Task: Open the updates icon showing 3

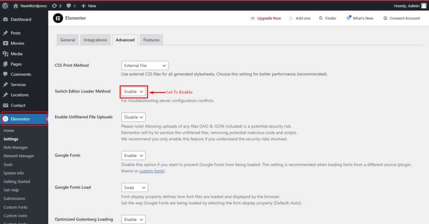Action: [x=54, y=6]
